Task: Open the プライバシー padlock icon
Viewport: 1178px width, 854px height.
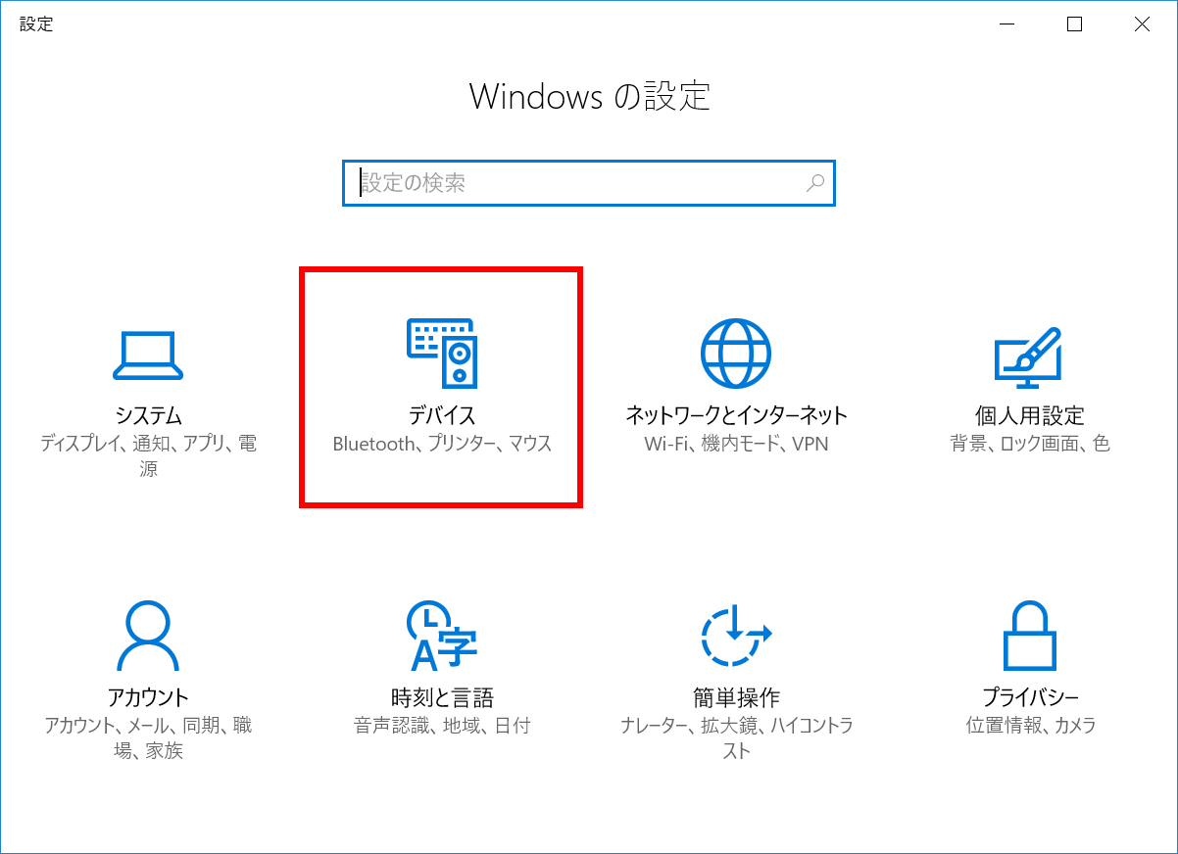Action: coord(1030,636)
